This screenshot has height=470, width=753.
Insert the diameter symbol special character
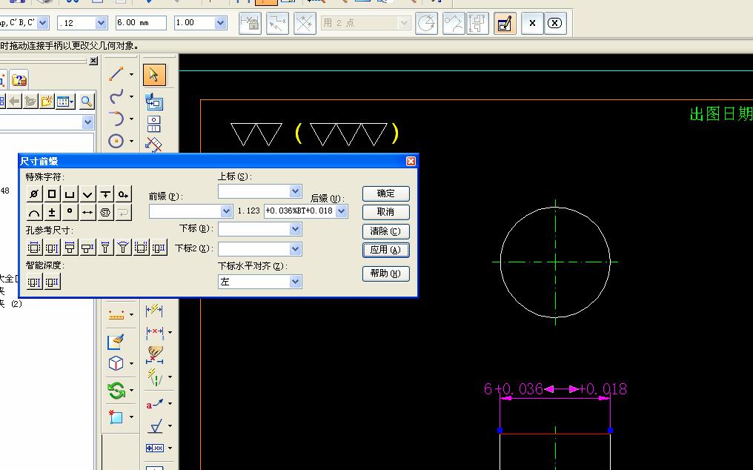click(x=34, y=194)
